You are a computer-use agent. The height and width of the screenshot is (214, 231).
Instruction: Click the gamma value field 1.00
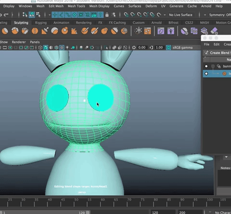coord(159,48)
